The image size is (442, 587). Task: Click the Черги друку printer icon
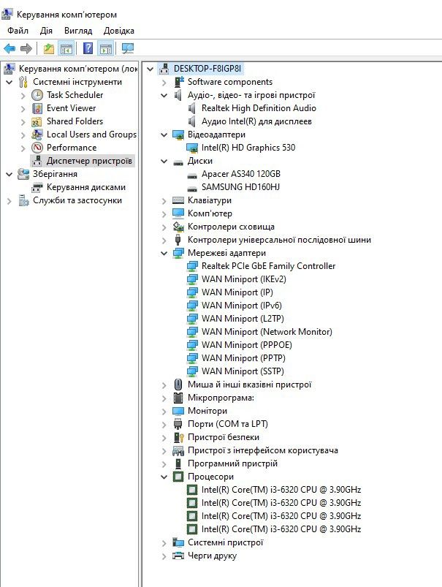pos(178,556)
